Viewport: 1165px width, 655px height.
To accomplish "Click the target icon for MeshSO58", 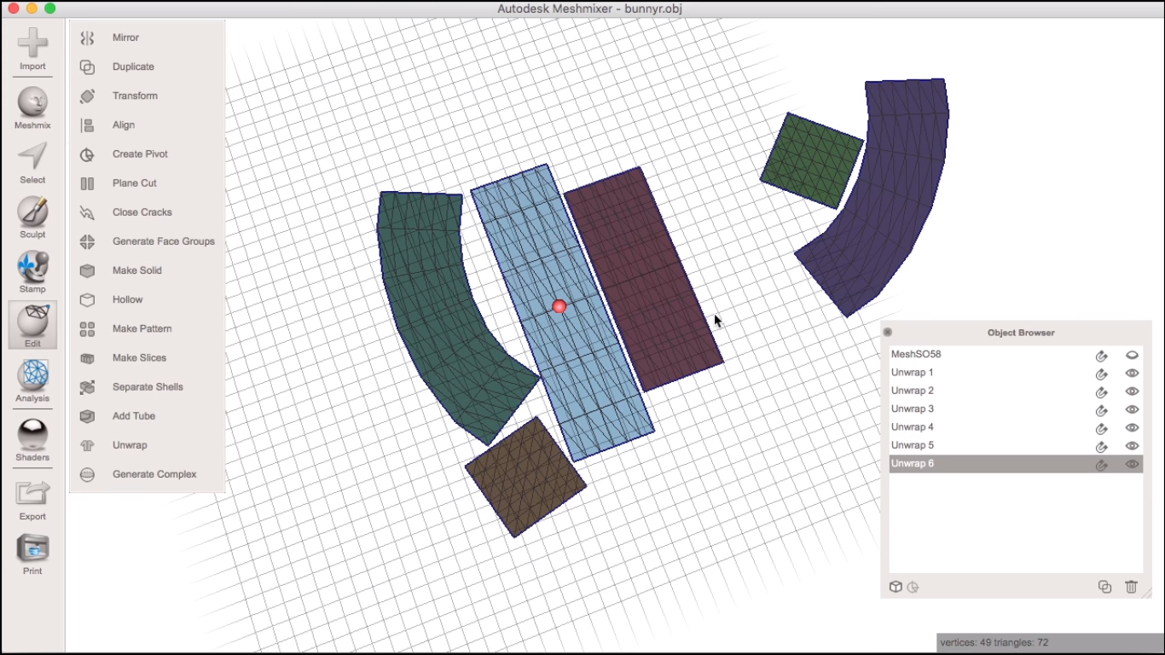I will (1101, 356).
